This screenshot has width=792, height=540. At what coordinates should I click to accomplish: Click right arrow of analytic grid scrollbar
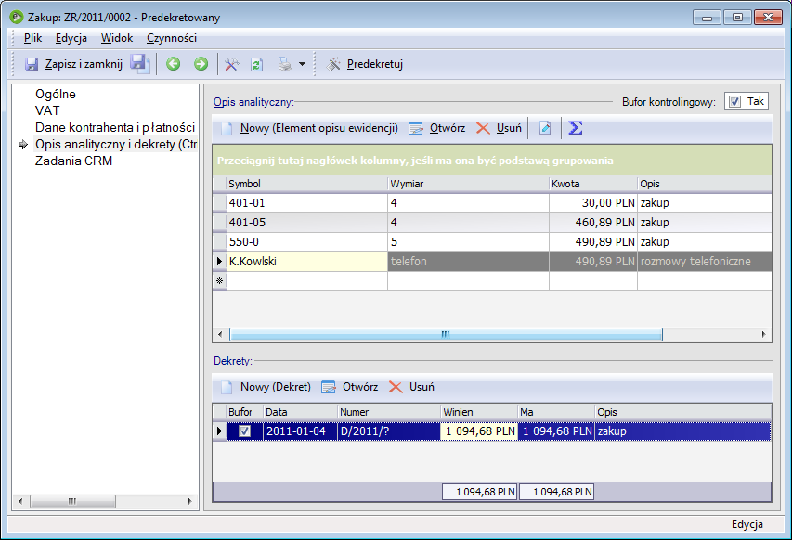763,334
